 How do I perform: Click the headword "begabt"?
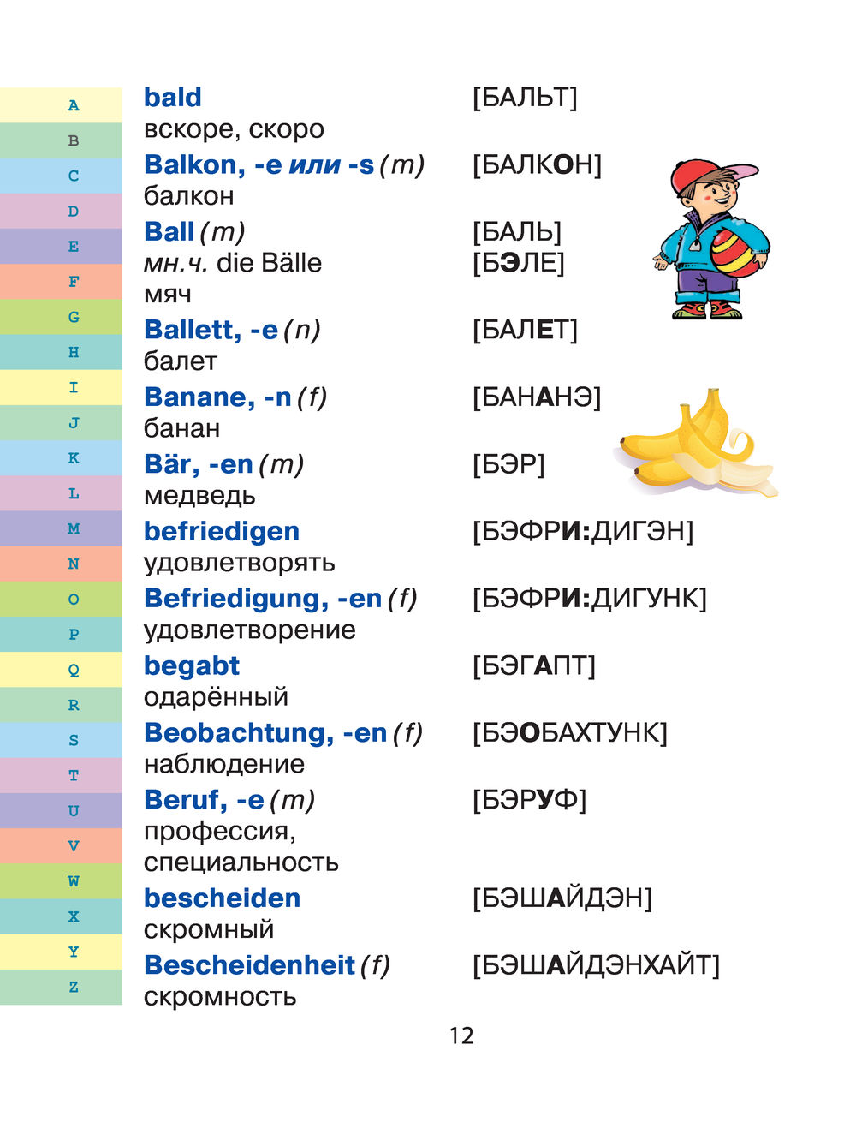coord(191,665)
